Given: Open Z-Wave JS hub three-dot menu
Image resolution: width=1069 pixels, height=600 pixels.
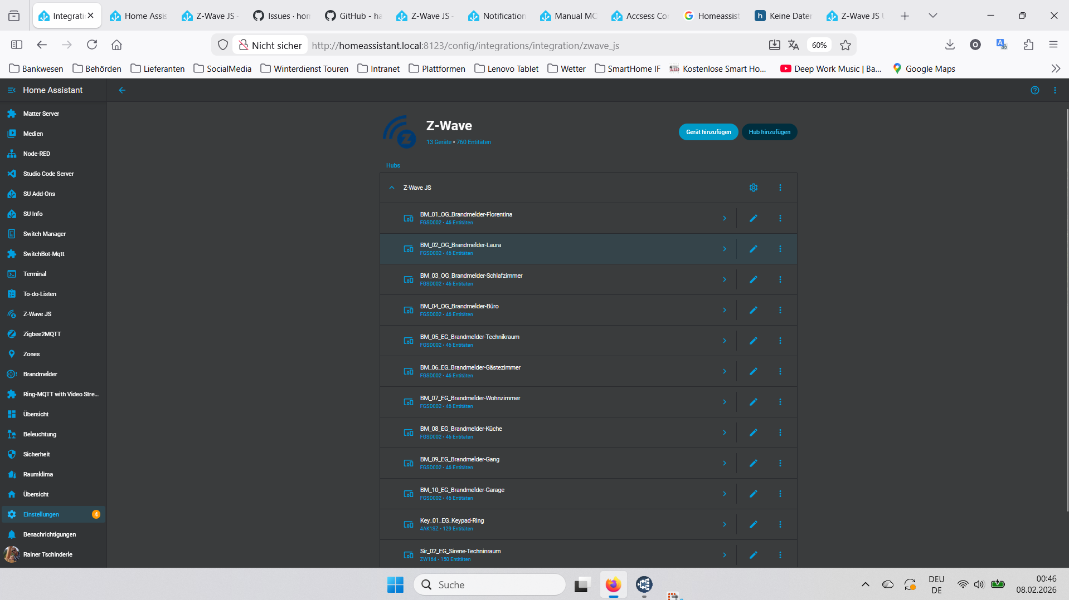Looking at the screenshot, I should tap(780, 188).
